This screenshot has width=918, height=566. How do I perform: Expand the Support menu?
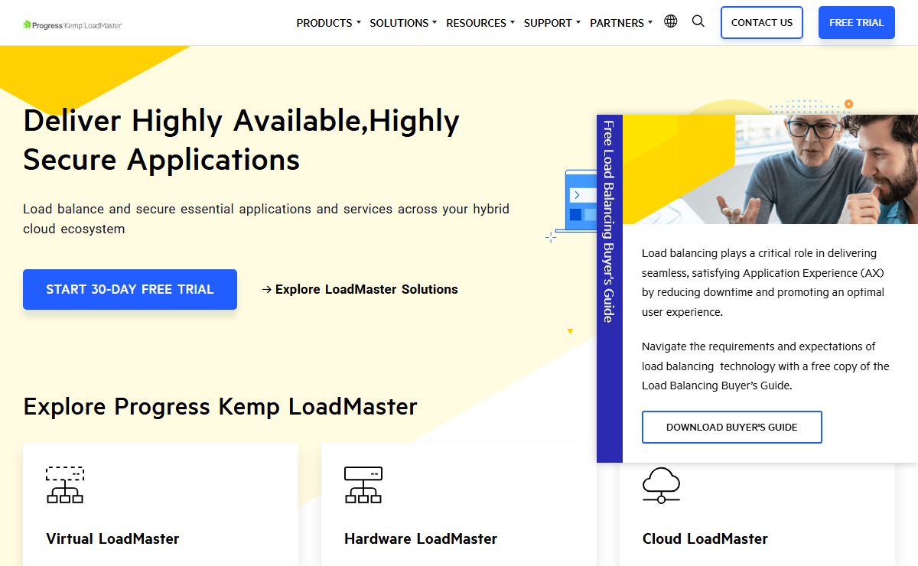point(552,23)
